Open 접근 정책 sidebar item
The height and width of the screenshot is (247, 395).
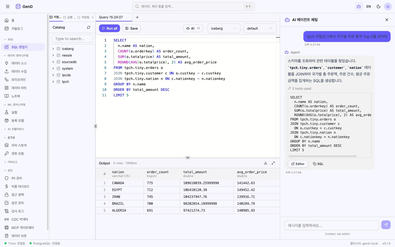(x=23, y=195)
